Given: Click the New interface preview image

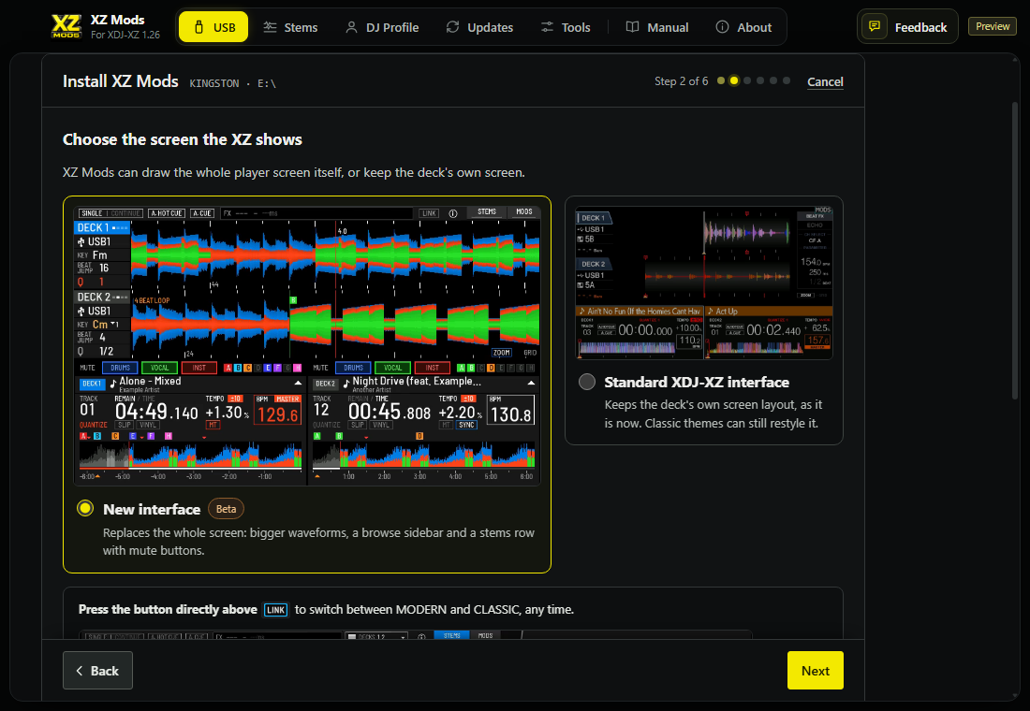Looking at the screenshot, I should point(307,345).
